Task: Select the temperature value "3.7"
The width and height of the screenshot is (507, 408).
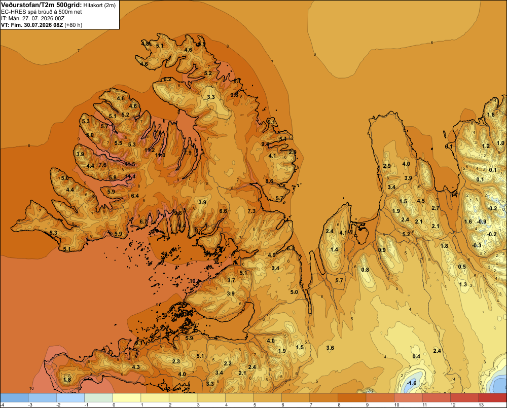Action: click(x=231, y=280)
